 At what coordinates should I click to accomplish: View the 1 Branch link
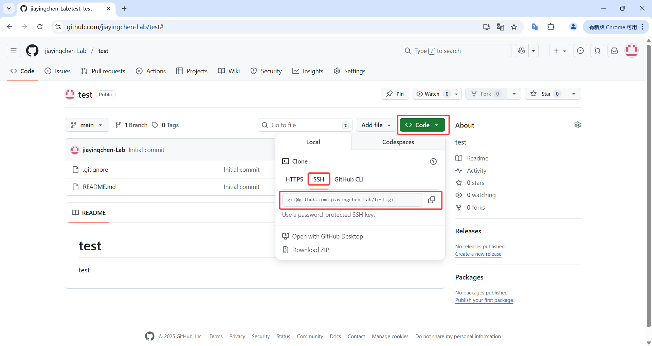click(x=131, y=125)
